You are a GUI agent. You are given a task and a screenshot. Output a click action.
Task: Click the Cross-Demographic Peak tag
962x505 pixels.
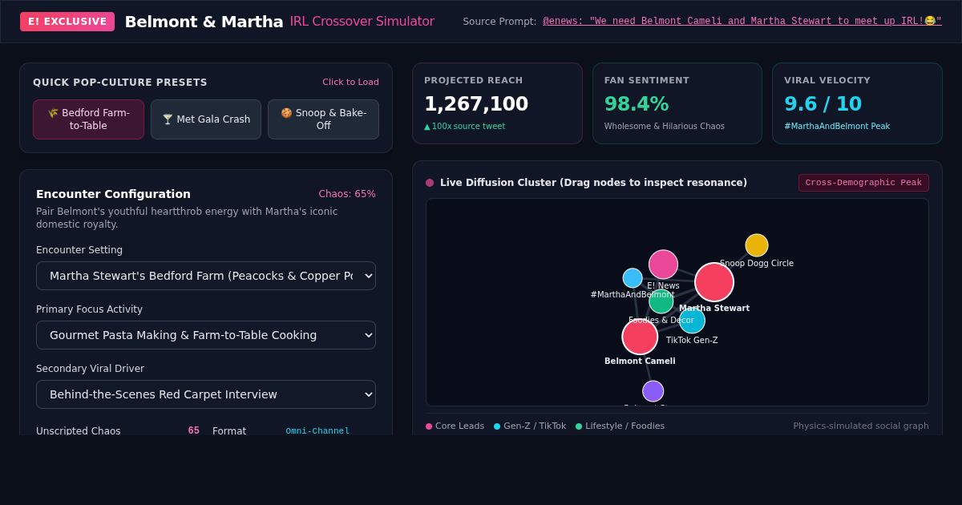click(x=863, y=183)
